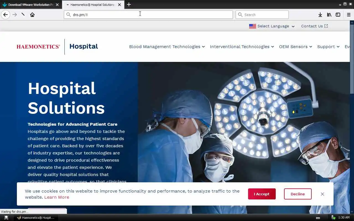Select Haemonetics window in taskbar

pos(35,218)
